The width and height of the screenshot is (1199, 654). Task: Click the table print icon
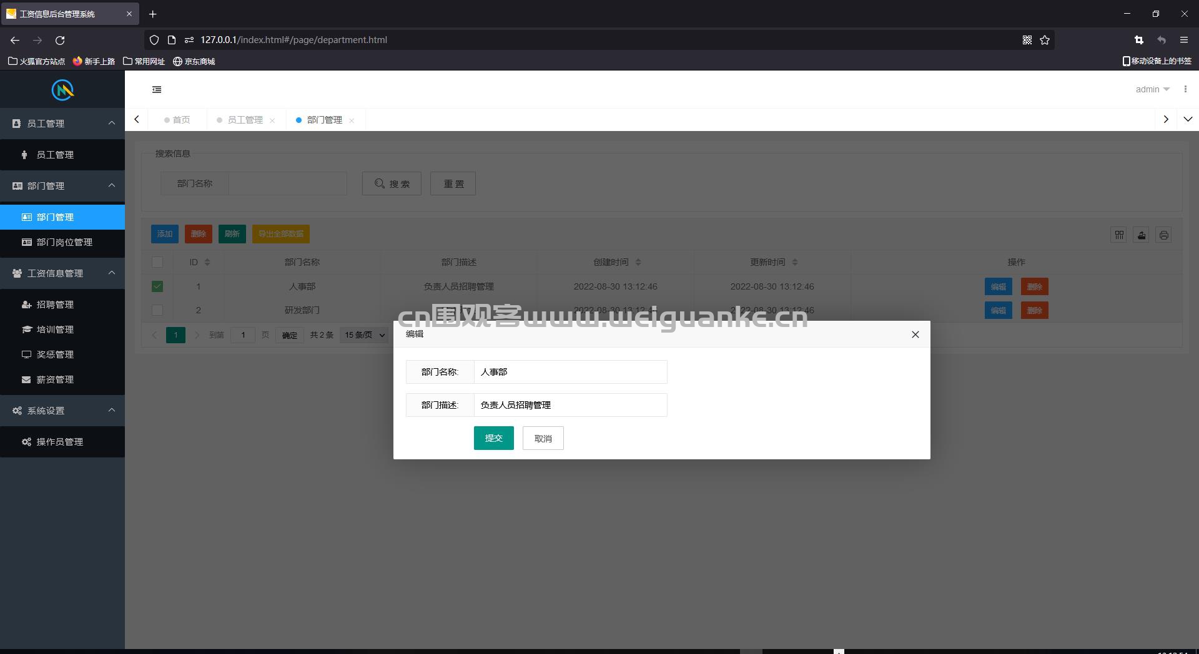[1163, 235]
